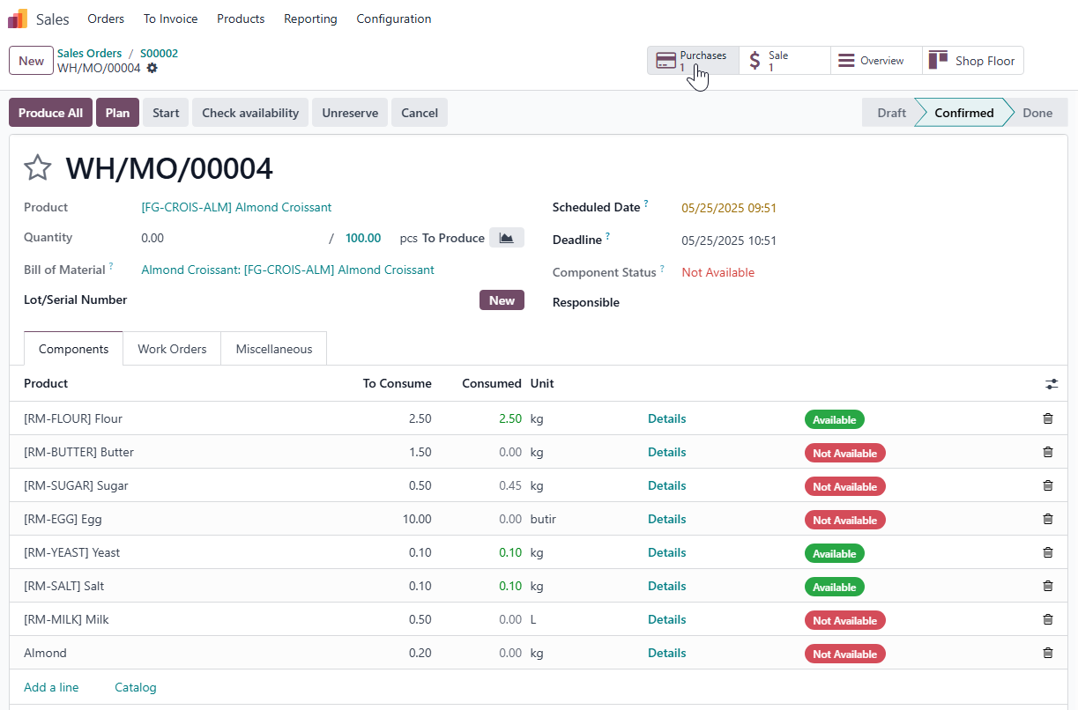
Task: Open the Orders menu
Action: (106, 18)
